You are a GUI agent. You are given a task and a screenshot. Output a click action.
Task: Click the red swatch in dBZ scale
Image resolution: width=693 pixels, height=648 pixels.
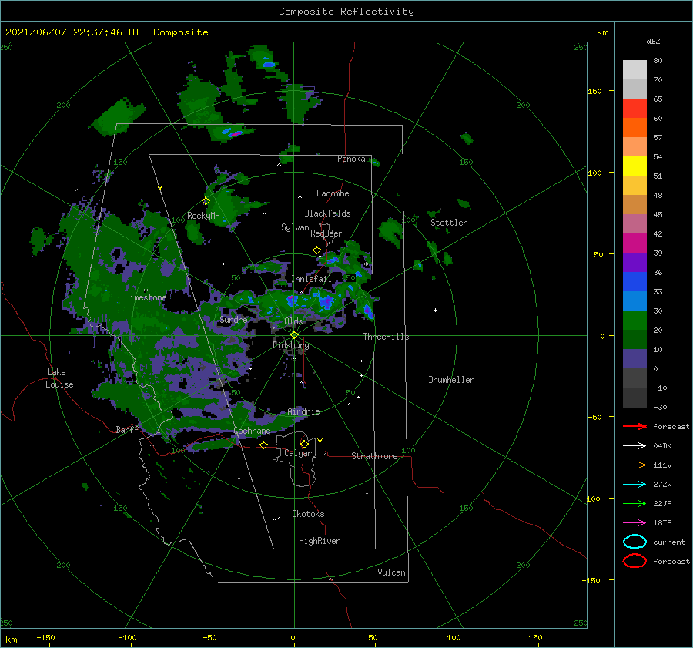click(x=634, y=109)
